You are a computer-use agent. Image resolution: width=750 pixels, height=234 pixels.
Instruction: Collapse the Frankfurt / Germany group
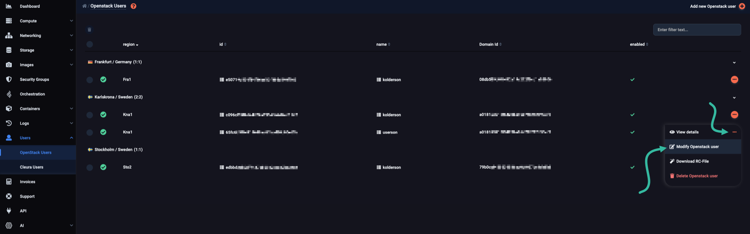734,62
